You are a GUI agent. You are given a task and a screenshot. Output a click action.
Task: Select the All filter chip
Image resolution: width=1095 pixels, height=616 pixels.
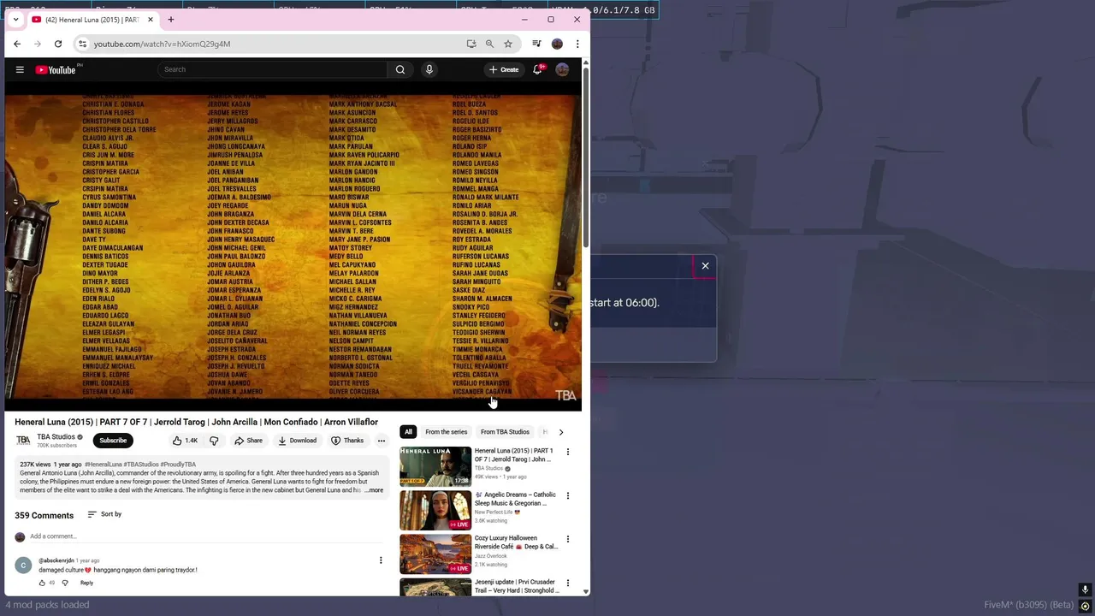408,432
